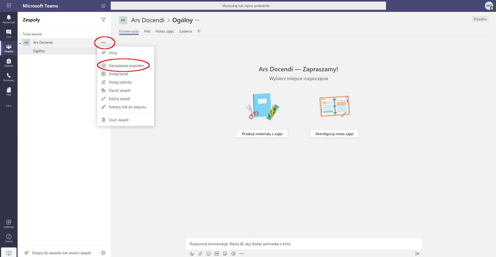Choose Zarządzanie zespołem menu entry
The width and height of the screenshot is (496, 257).
point(126,66)
